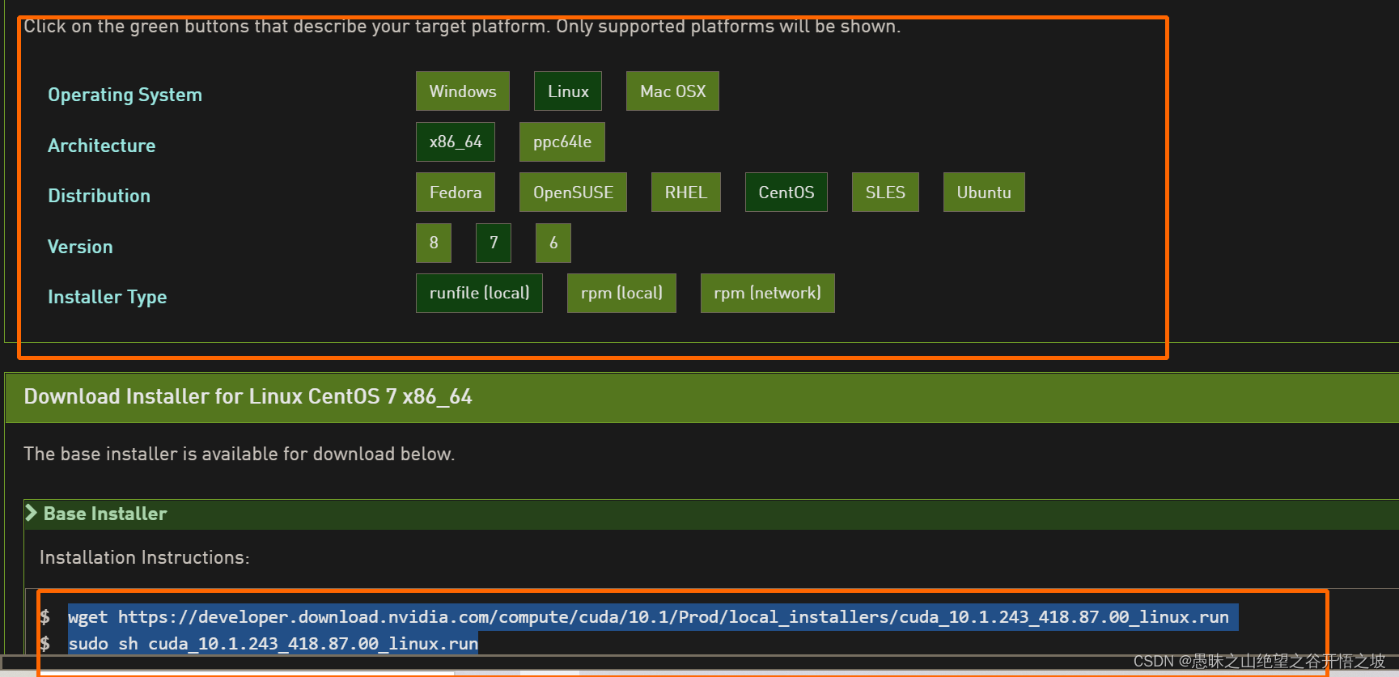Image resolution: width=1399 pixels, height=677 pixels.
Task: Select version 6
Action: click(553, 243)
